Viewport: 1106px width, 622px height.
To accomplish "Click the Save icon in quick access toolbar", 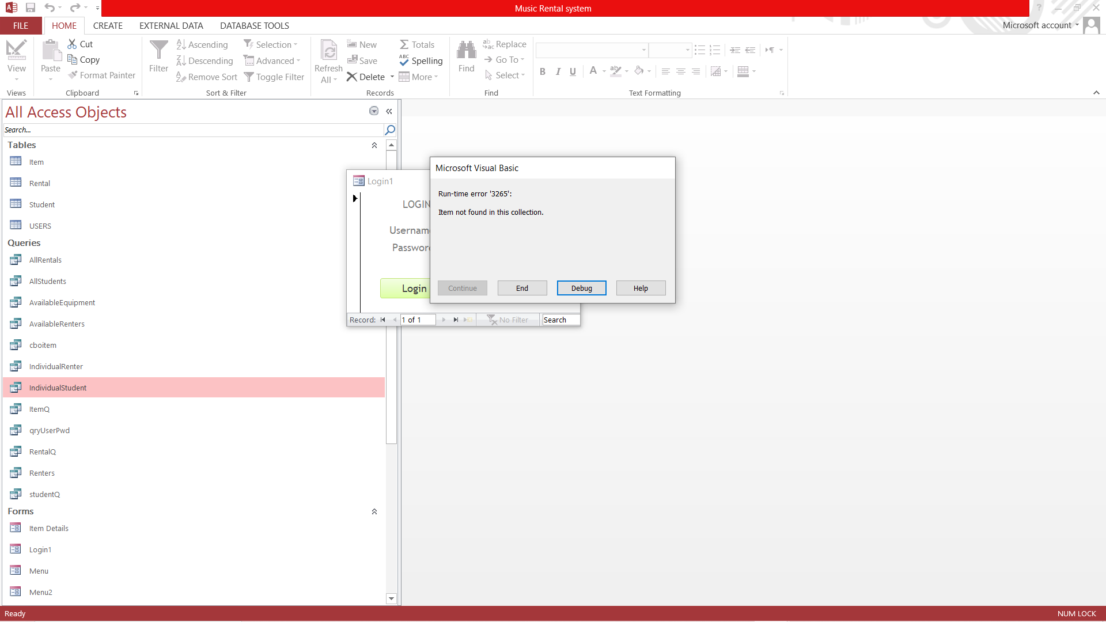I will pos(31,7).
